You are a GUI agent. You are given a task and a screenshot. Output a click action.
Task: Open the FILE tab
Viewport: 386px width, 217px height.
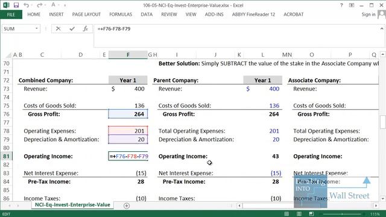click(x=11, y=14)
